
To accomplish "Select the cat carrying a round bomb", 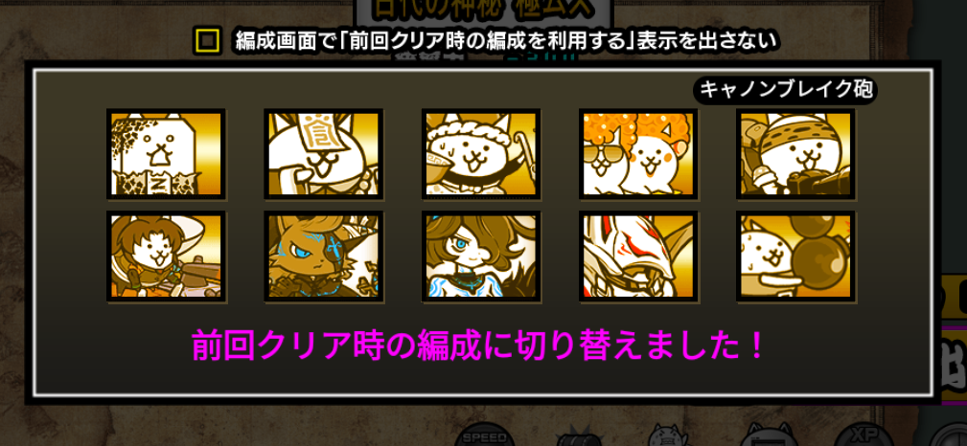I will tap(795, 256).
